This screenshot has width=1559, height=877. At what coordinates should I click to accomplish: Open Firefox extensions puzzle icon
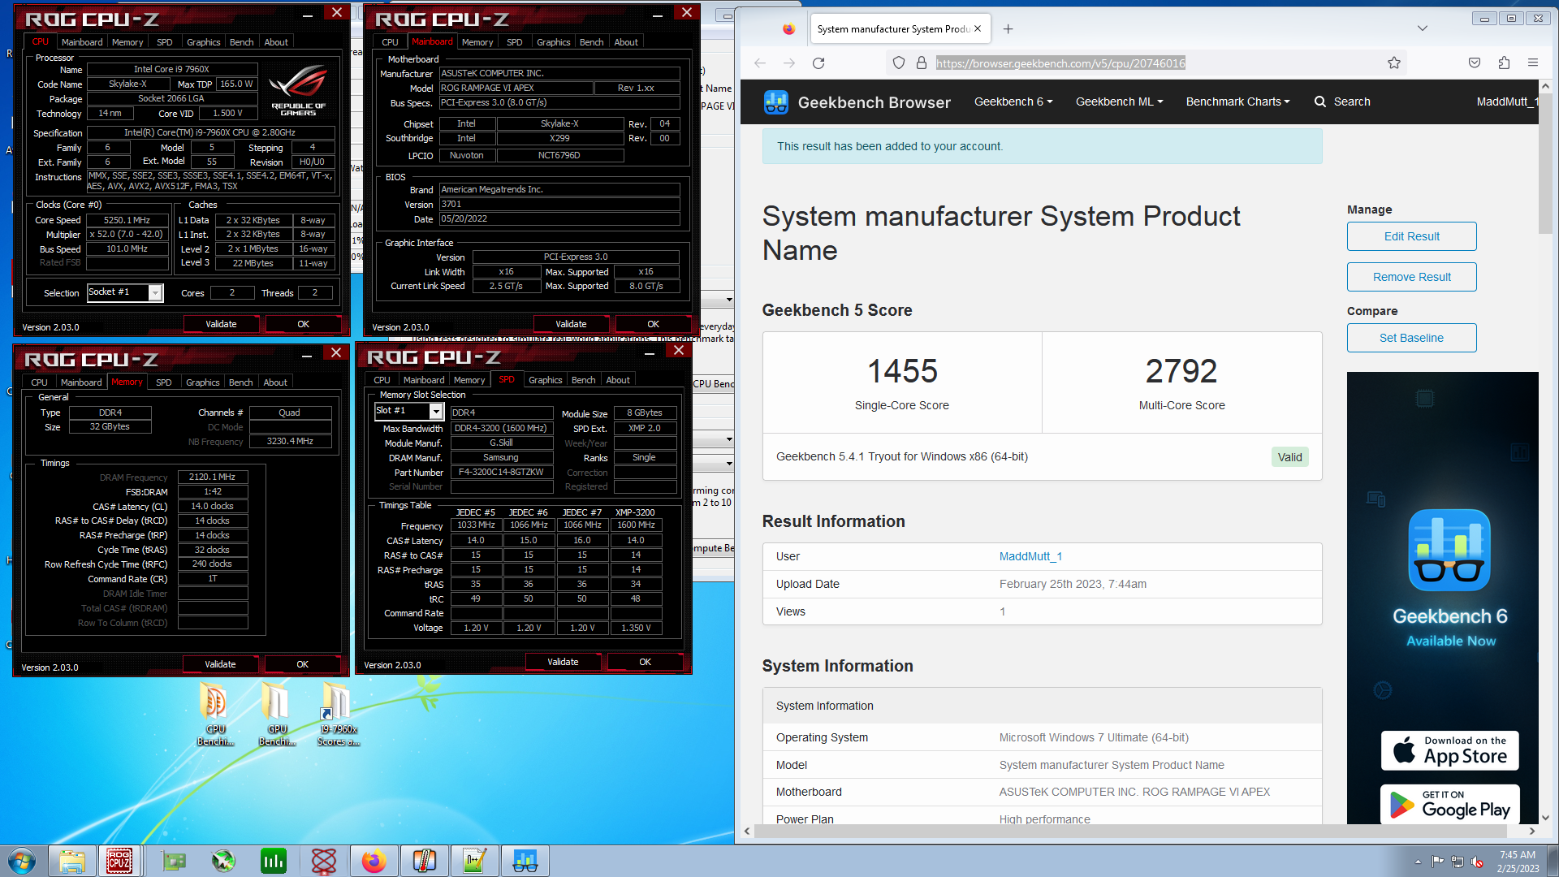pyautogui.click(x=1504, y=63)
